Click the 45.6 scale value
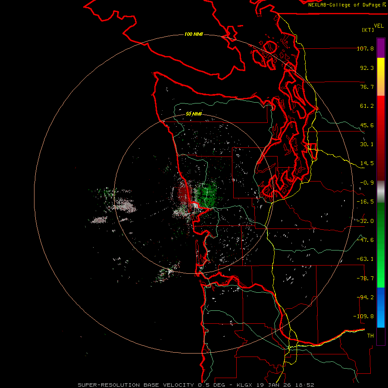Image resolution: width=388 pixels, height=388 pixels. tap(367, 125)
